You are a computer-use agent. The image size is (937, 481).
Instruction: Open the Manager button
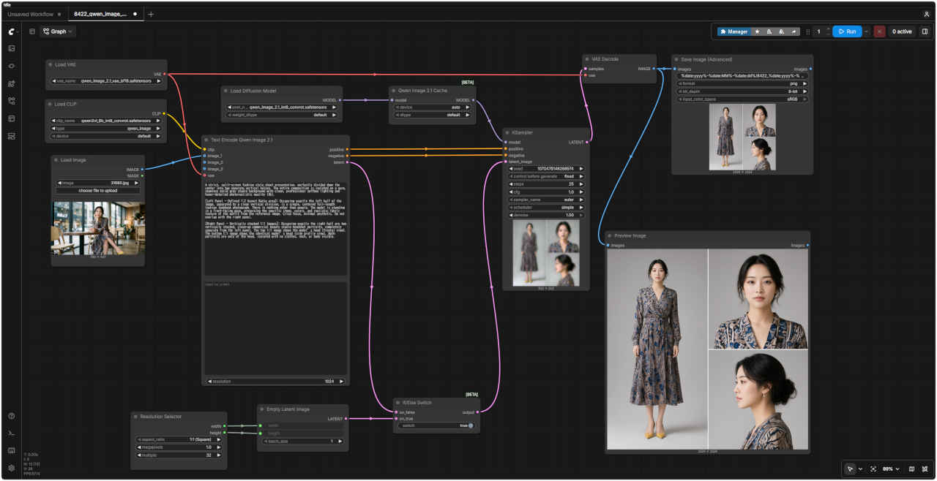click(733, 31)
